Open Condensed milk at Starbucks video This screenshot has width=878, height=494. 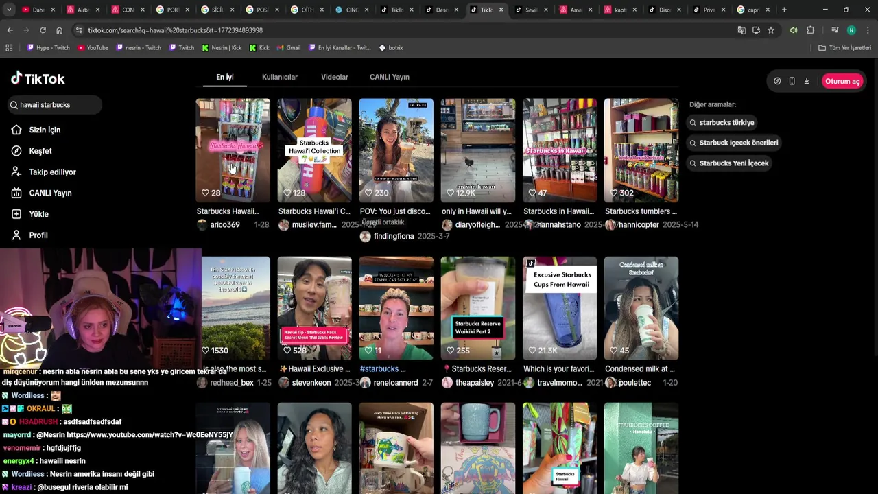tap(641, 308)
